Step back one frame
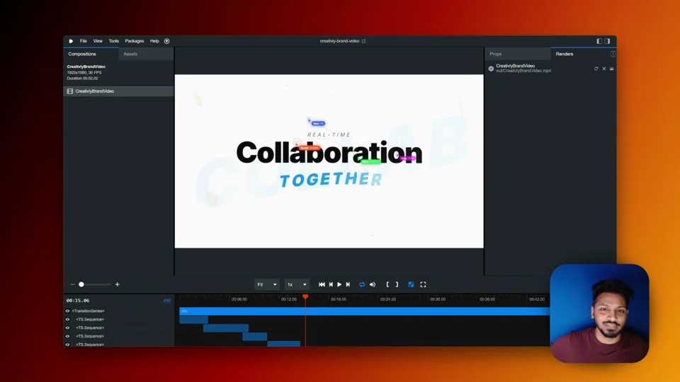Viewport: 680px width, 382px height. pos(331,284)
